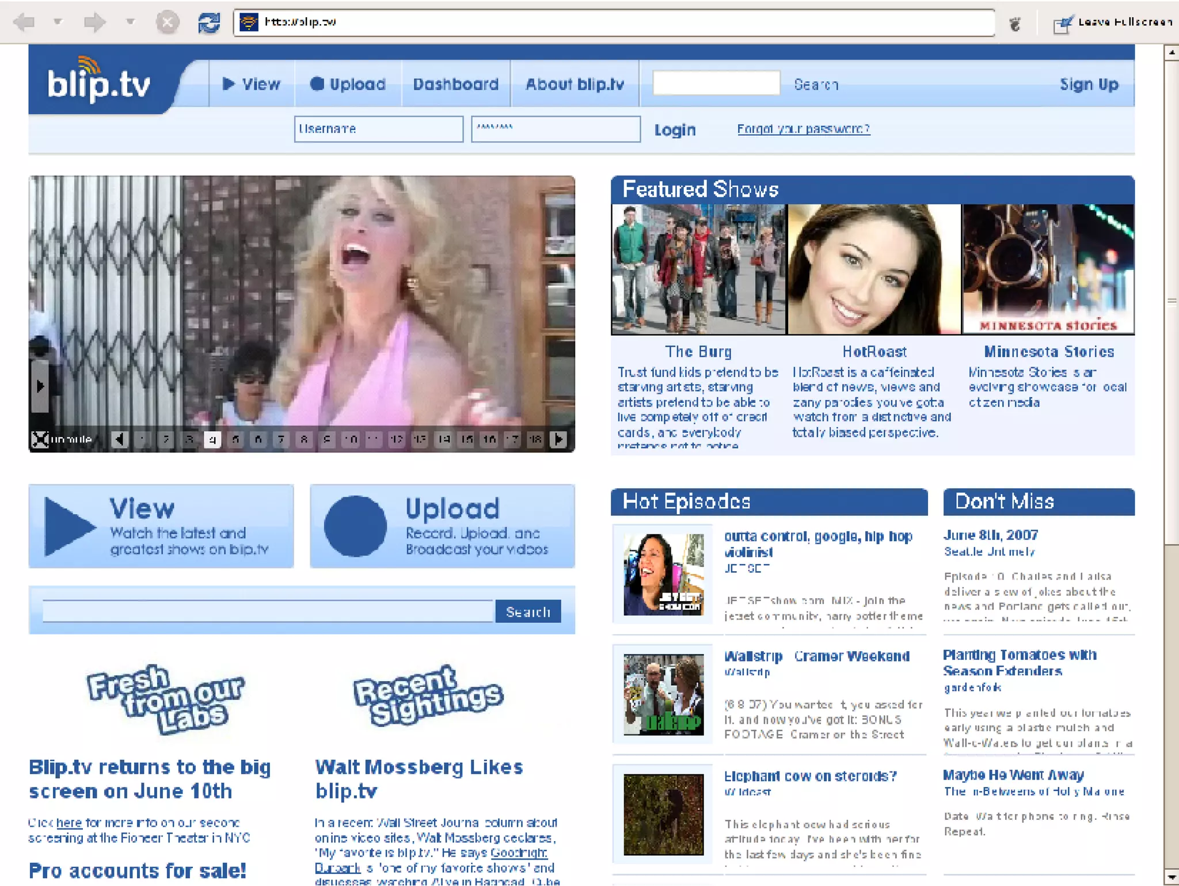Click the Username input field
The image size is (1179, 886).
click(x=378, y=129)
